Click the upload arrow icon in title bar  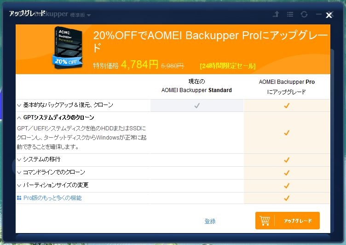tap(276, 14)
